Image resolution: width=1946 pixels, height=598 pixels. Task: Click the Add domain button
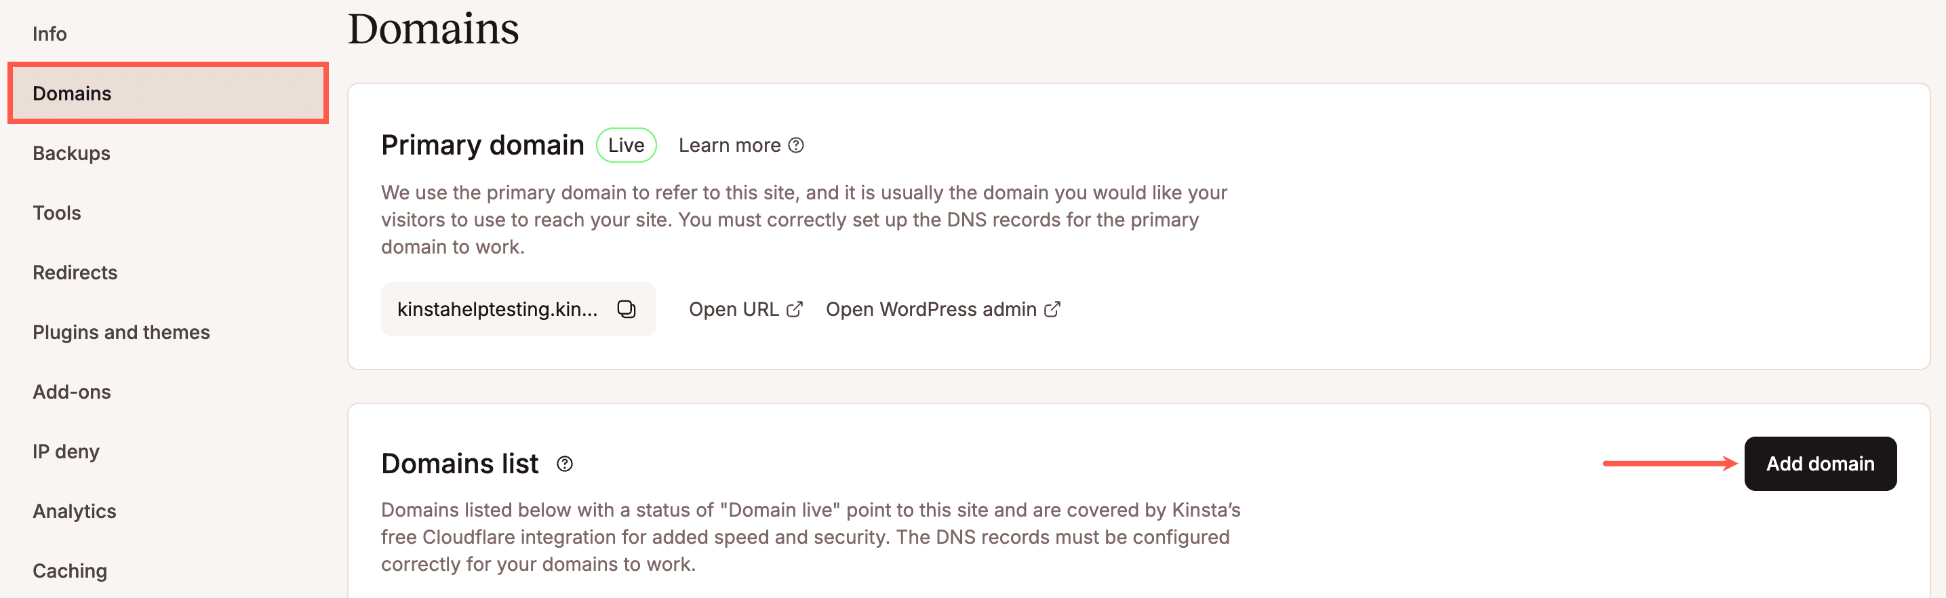click(1819, 464)
